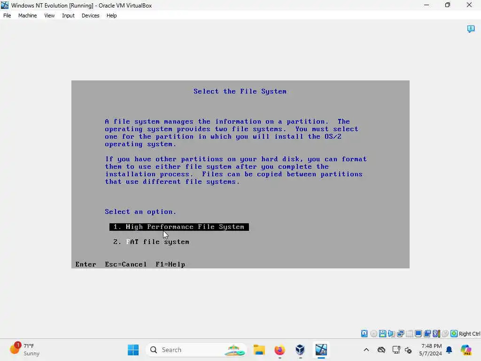Open the clock showing 7:48 PM
The width and height of the screenshot is (481, 361).
pyautogui.click(x=431, y=350)
